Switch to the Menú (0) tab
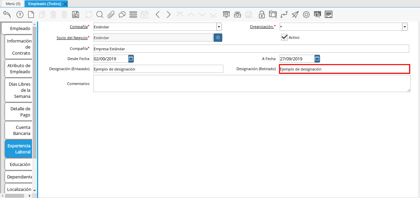Screen dimensions: 420x198 tap(13, 4)
